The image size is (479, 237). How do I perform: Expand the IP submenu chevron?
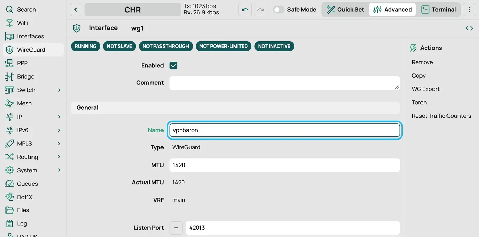pos(59,117)
